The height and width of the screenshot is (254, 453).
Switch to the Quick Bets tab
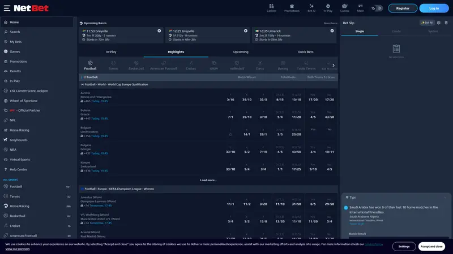coord(305,52)
